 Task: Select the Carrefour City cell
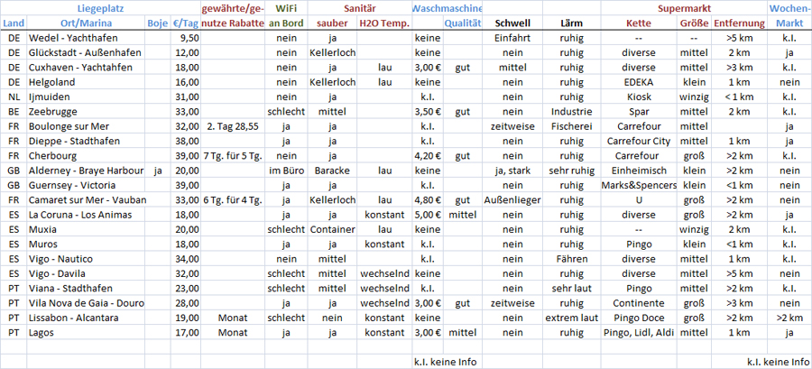click(639, 141)
